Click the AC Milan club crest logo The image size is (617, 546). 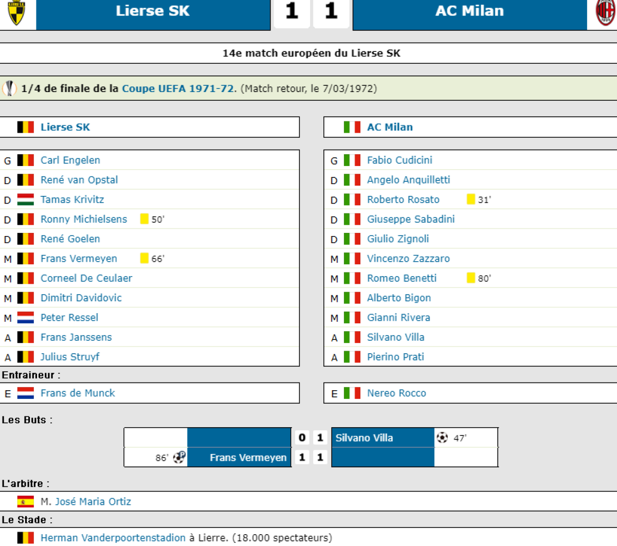pos(606,12)
